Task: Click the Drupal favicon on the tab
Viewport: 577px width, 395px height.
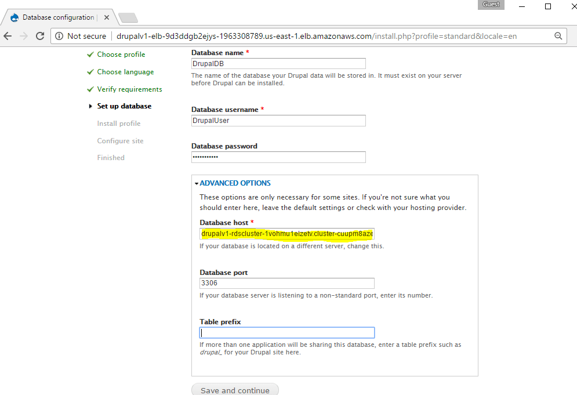Action: pyautogui.click(x=14, y=17)
